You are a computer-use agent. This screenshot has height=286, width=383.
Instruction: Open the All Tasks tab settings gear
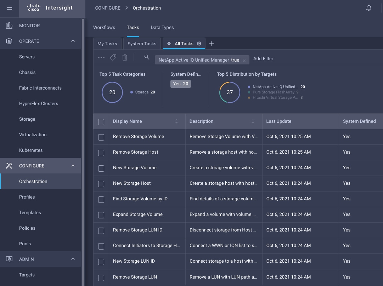[x=199, y=44]
